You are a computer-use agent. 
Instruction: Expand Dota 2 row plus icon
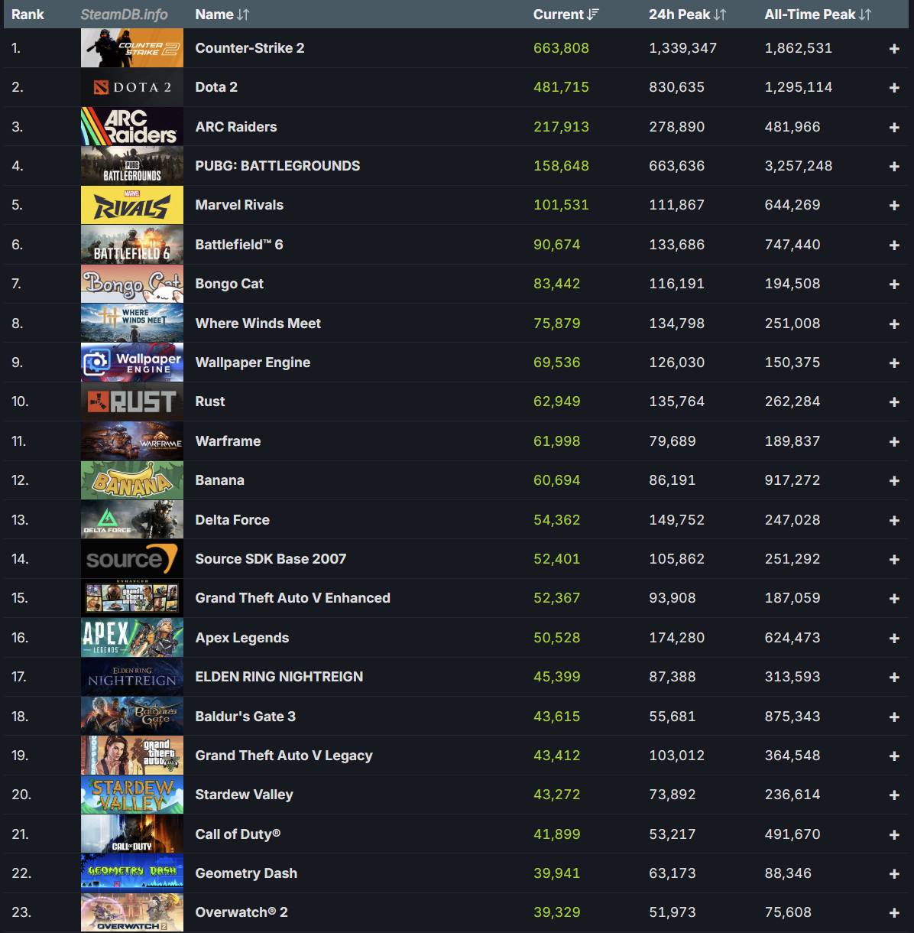click(894, 88)
